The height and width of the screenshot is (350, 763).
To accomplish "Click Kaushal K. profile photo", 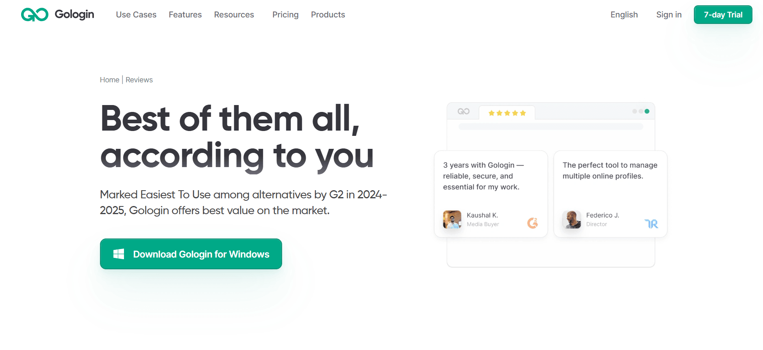I will point(452,219).
